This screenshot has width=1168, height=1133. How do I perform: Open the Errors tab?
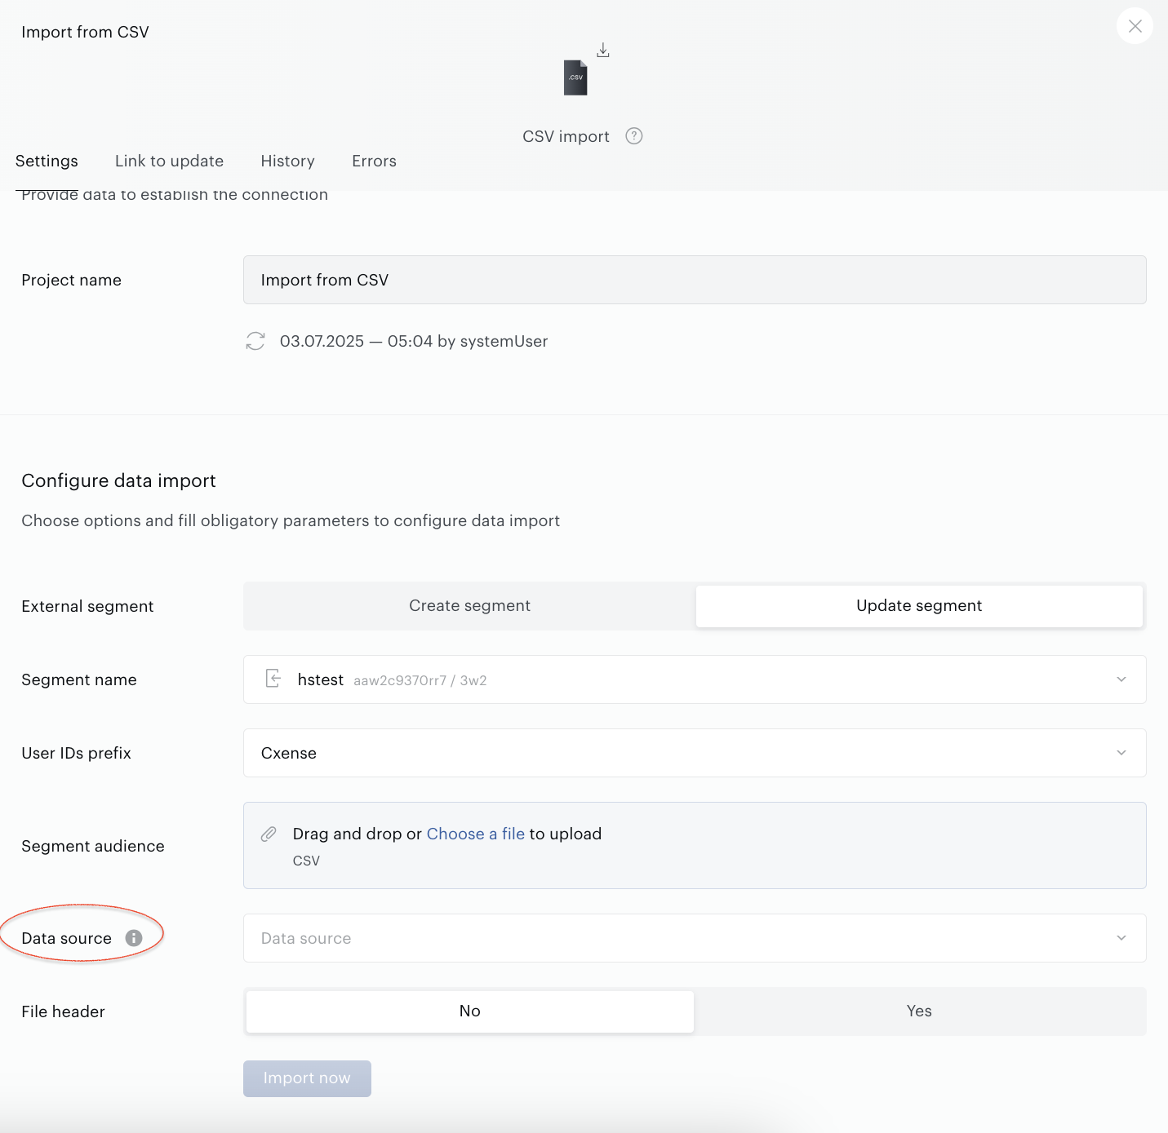coord(374,161)
